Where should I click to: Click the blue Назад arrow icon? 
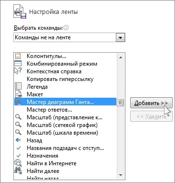click(18, 140)
